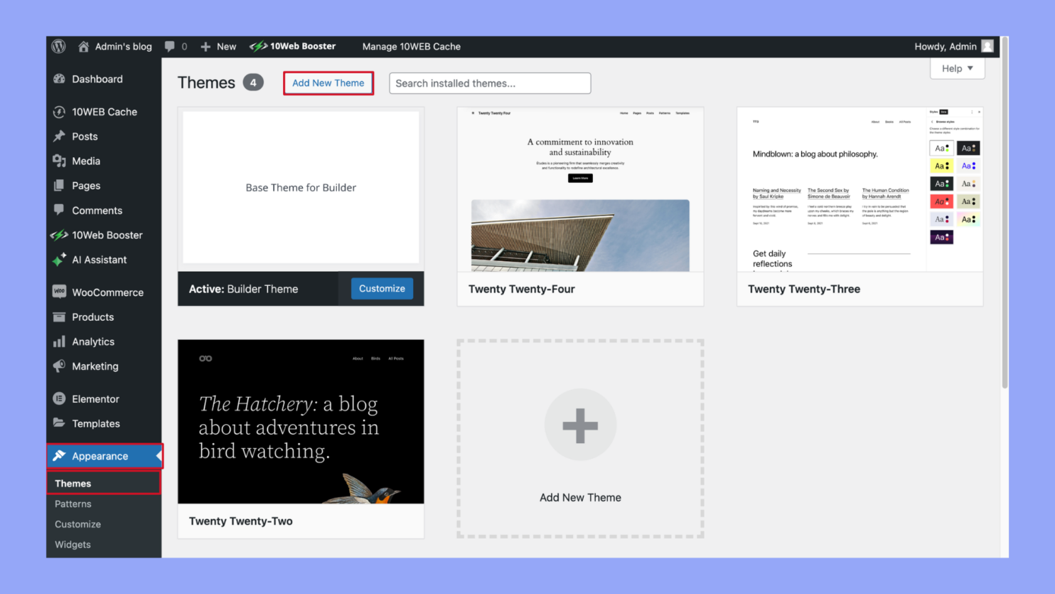Screen dimensions: 1055x594
Task: Click the WordPress logo in the admin bar
Action: [x=58, y=46]
